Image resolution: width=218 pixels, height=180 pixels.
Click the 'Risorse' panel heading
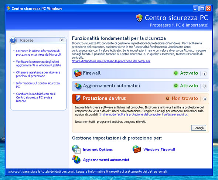point(27,40)
